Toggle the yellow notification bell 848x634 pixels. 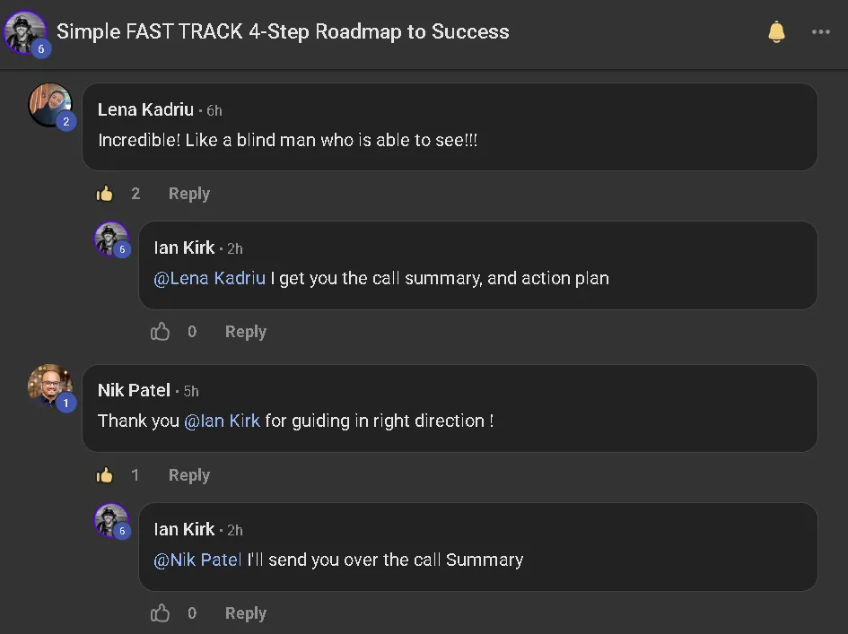click(776, 32)
